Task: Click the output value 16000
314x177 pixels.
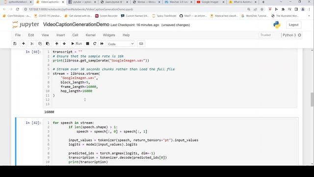Action: click(x=49, y=112)
